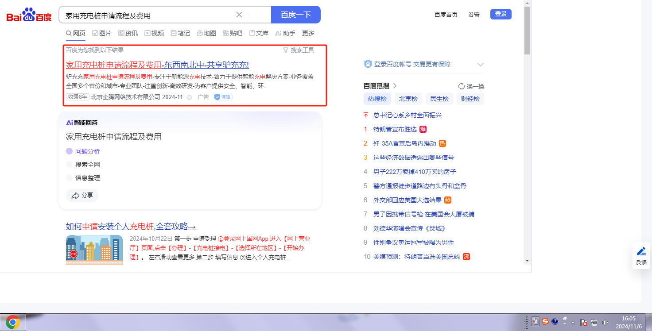Clear the search box with the X icon
Viewport: 652px width, 331px height.
pos(239,15)
